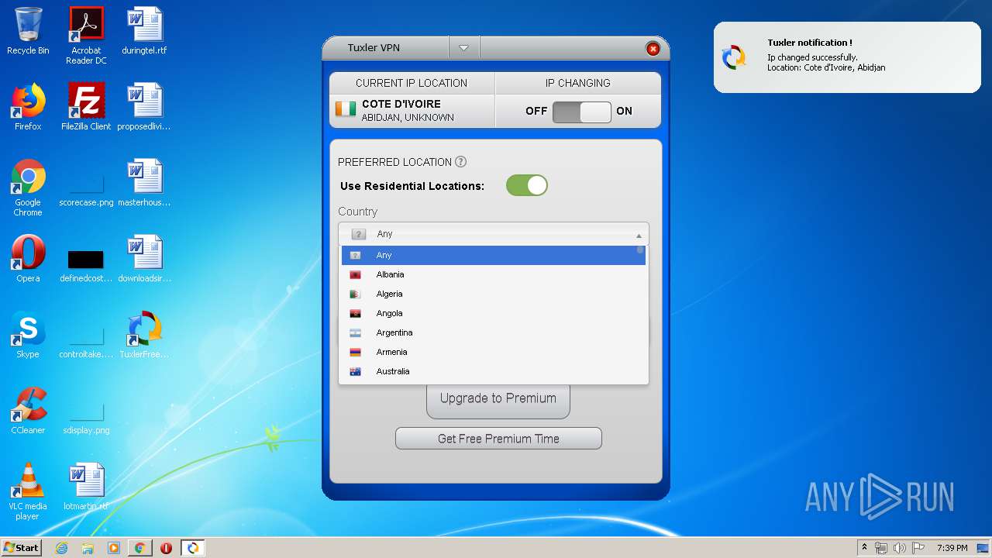Open proposedlivi document icon
Image resolution: width=992 pixels, height=558 pixels.
pos(144,107)
